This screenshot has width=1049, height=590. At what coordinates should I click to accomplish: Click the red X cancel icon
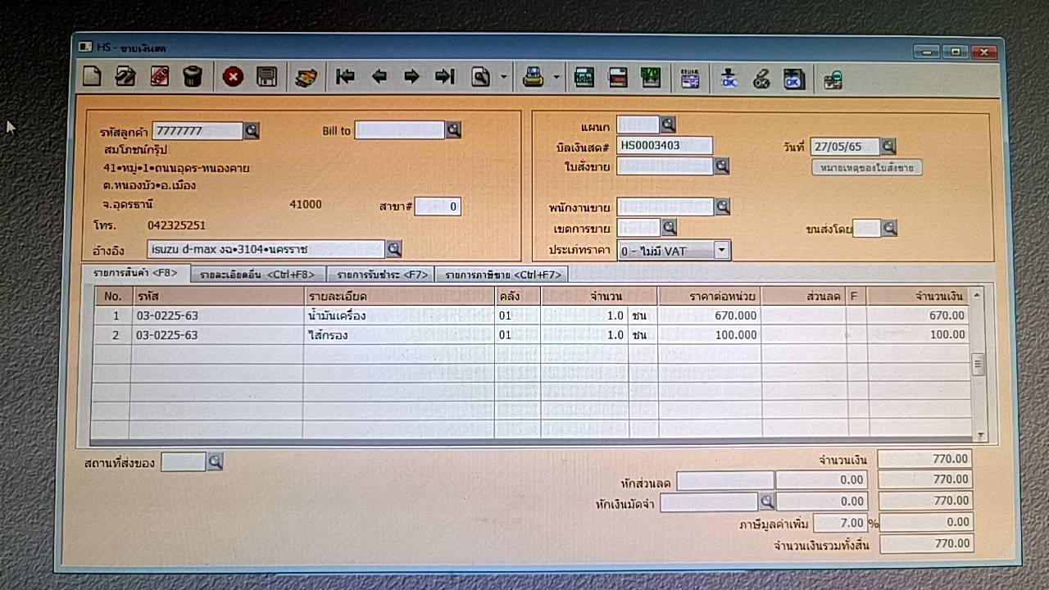[x=233, y=77]
